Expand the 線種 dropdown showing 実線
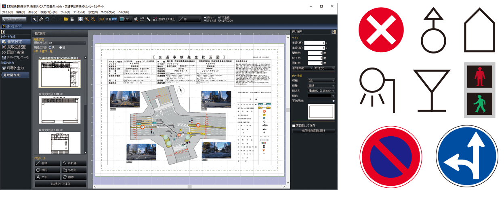Image resolution: width=504 pixels, height=197 pixels. coord(321,86)
